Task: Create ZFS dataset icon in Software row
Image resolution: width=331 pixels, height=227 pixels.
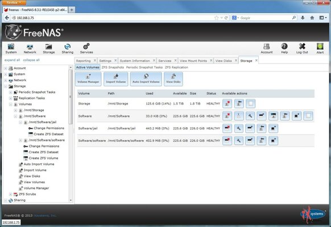Action: (262, 116)
